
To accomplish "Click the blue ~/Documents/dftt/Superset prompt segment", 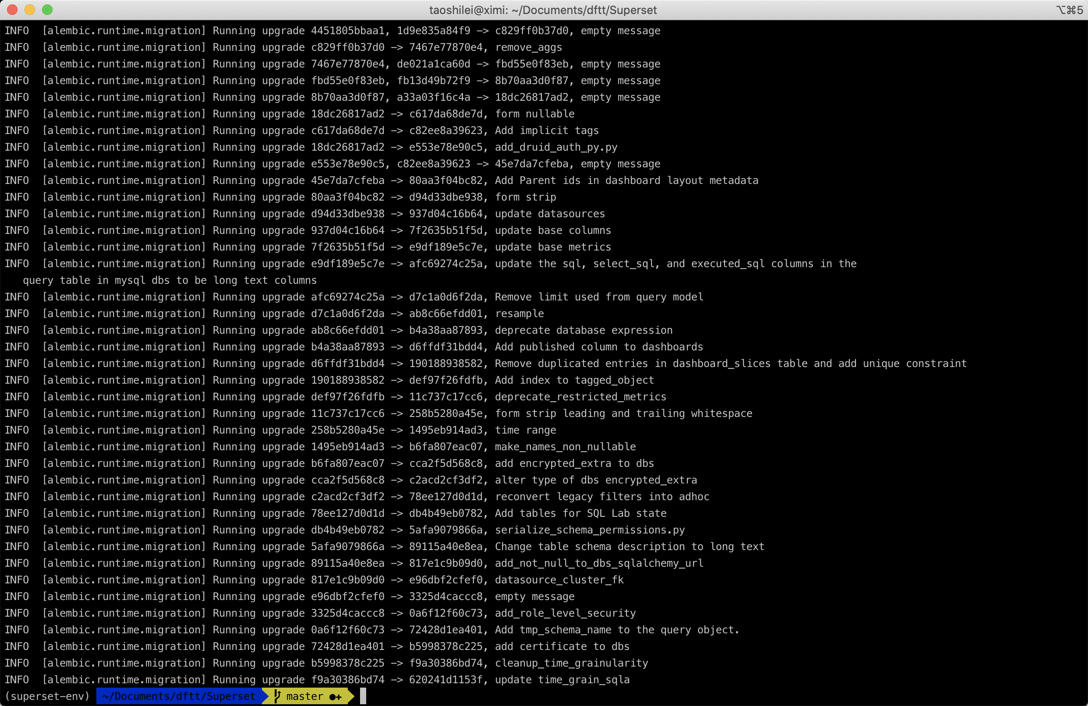I will click(179, 696).
